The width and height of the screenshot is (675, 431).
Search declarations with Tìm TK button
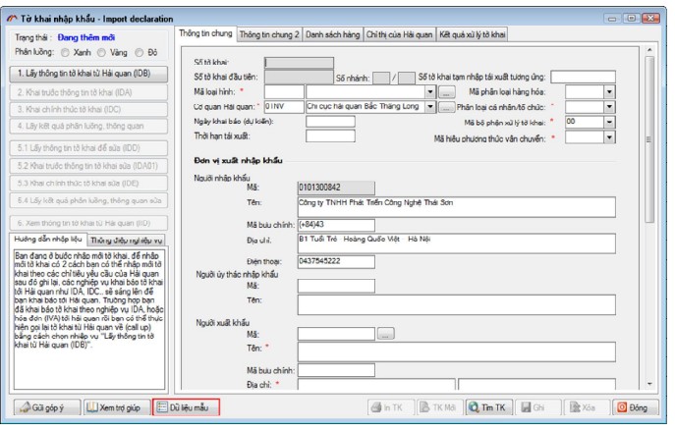coord(486,406)
